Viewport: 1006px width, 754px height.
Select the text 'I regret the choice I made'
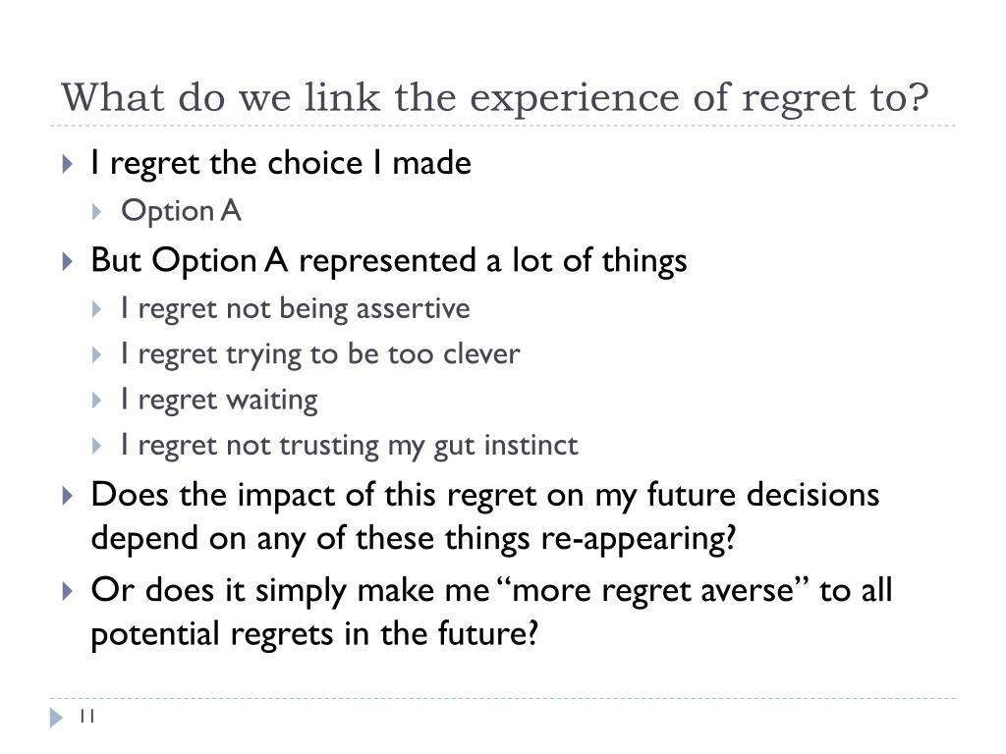click(x=281, y=164)
